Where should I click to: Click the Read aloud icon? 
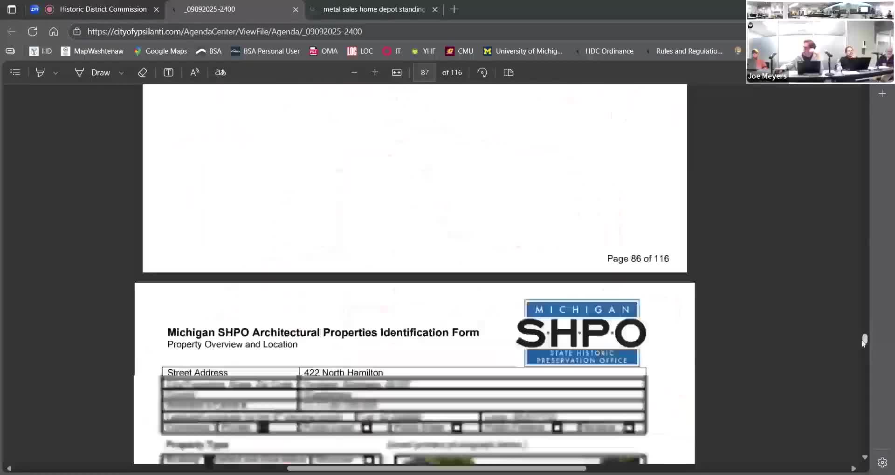tap(195, 73)
